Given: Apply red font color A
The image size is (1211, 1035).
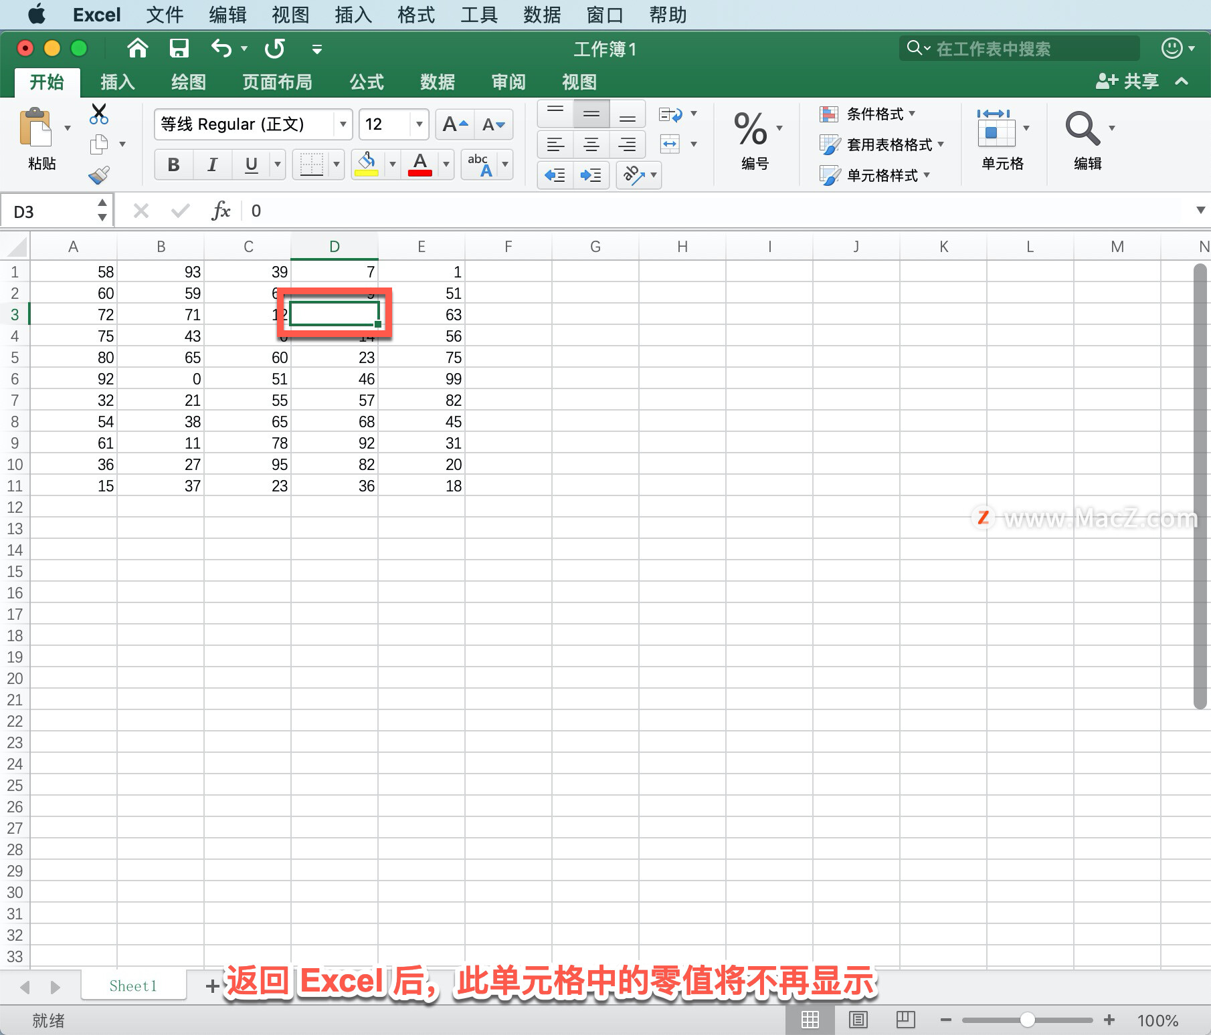Looking at the screenshot, I should coord(420,164).
